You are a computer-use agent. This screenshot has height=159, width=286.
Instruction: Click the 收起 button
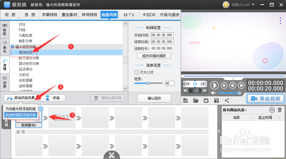pyautogui.click(x=53, y=98)
